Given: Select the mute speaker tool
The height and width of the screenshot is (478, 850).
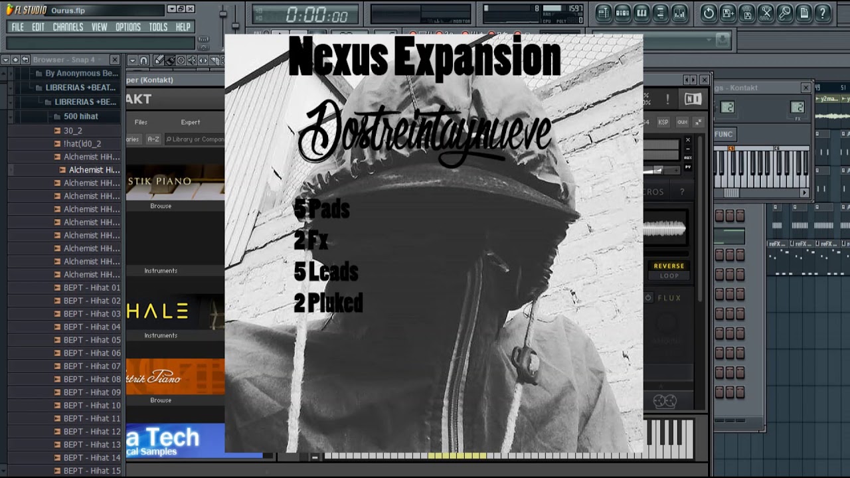Looking at the screenshot, I should (192, 60).
